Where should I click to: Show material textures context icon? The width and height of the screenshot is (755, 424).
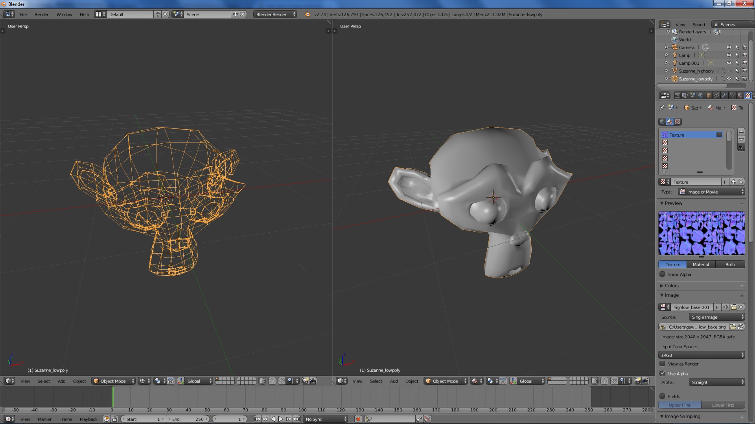(x=670, y=122)
